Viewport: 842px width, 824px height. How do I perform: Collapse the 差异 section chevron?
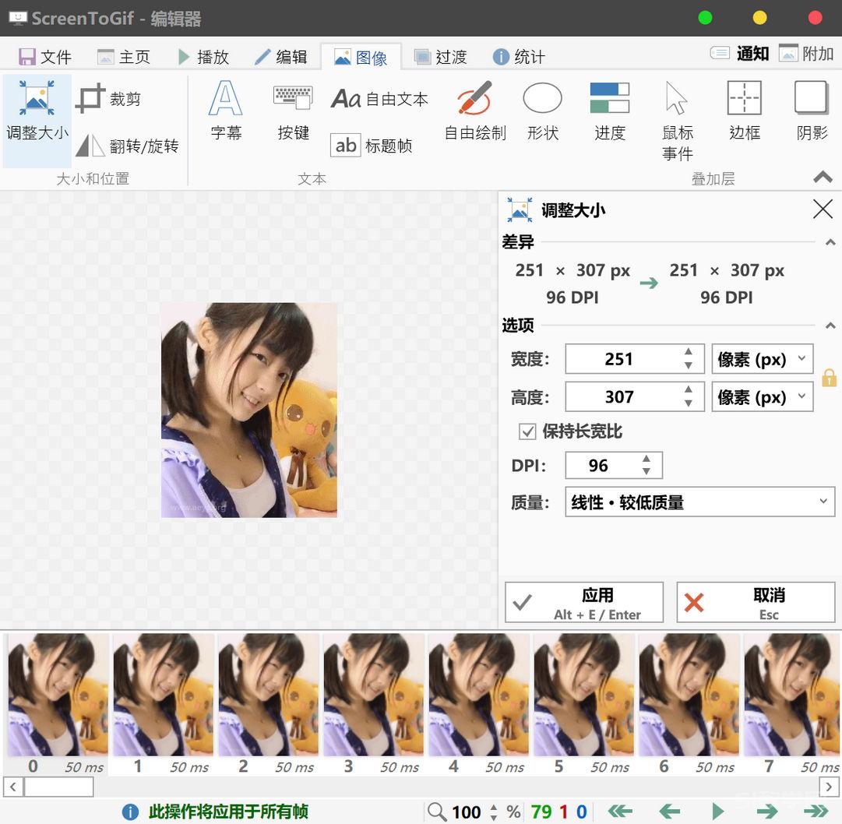click(x=832, y=241)
